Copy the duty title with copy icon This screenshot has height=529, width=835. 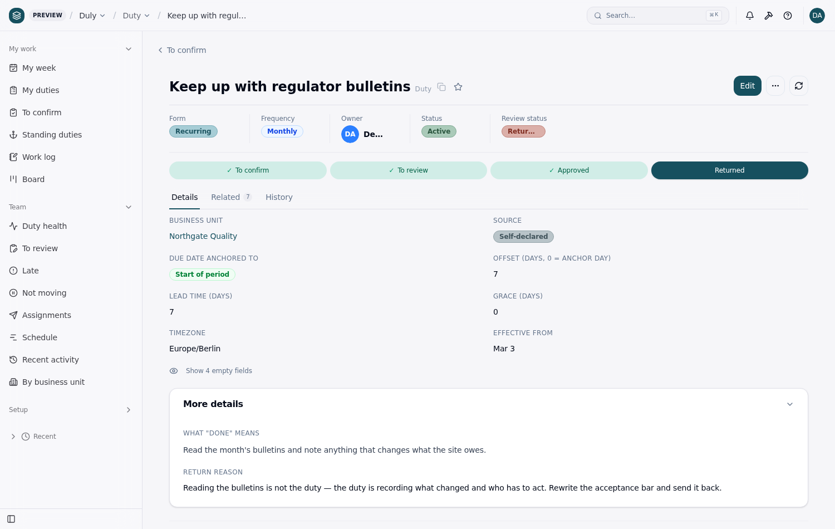(x=441, y=87)
